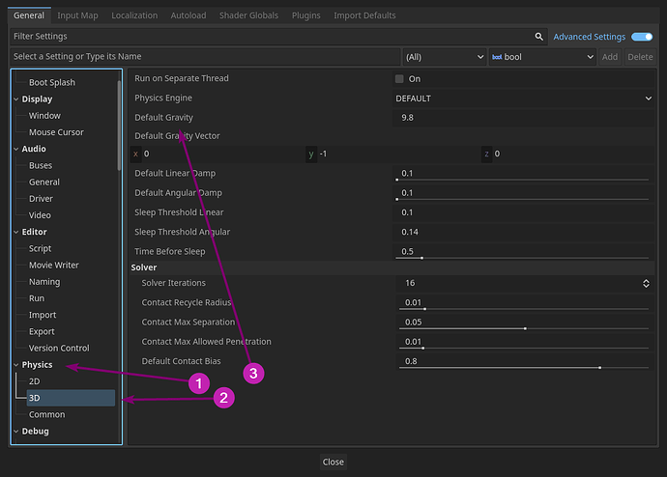The width and height of the screenshot is (667, 477).
Task: Click the settings tree scrollbar
Action: [119, 126]
